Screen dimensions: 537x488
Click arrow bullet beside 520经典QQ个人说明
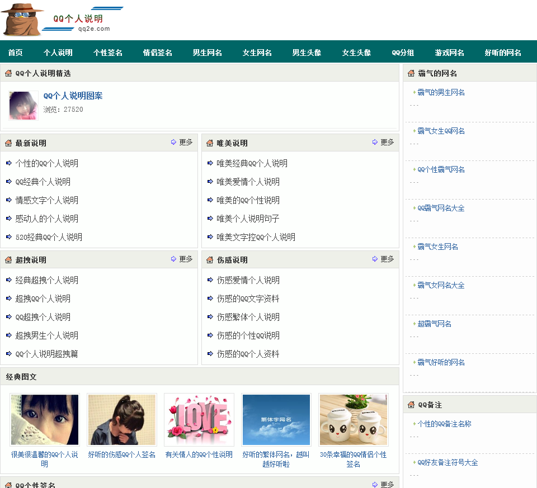click(9, 237)
